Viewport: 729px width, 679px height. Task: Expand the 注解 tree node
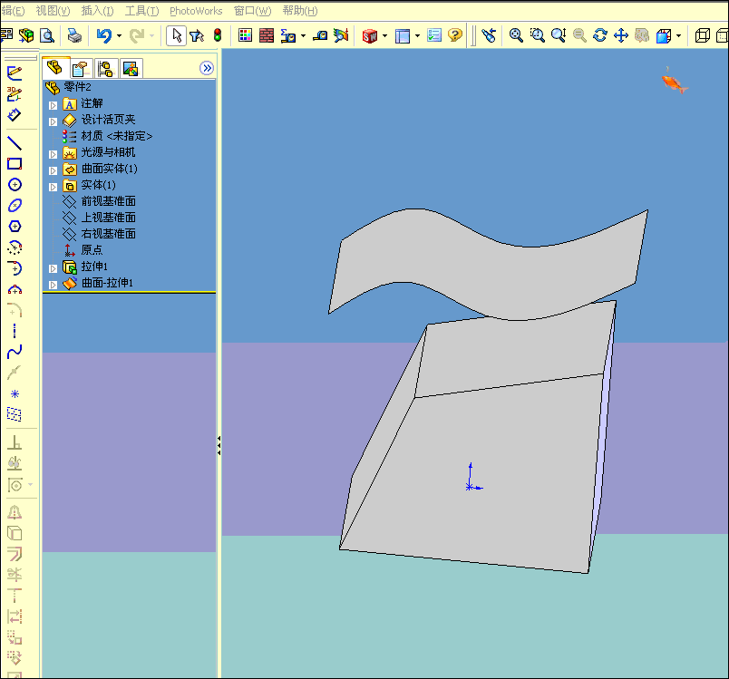point(53,105)
